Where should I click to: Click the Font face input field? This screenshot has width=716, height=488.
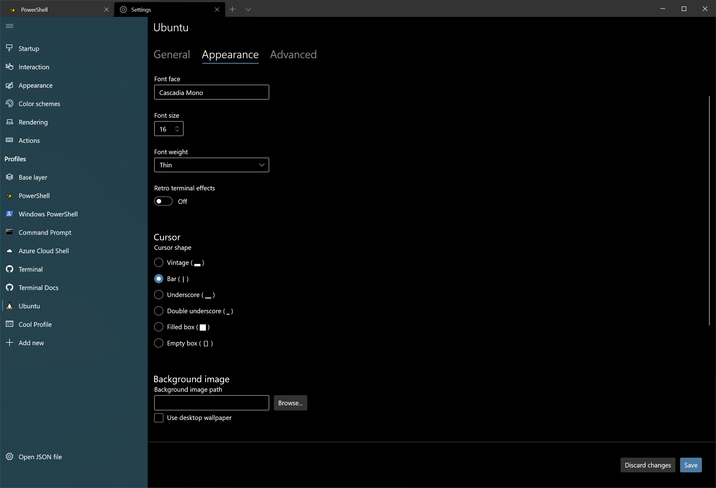(211, 93)
